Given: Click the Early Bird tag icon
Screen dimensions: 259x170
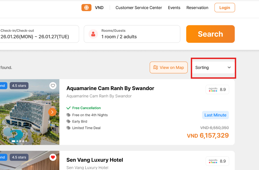Looking at the screenshot, I should tap(68, 122).
